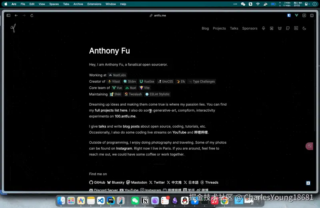Open the Vue core team tag

pyautogui.click(x=117, y=88)
